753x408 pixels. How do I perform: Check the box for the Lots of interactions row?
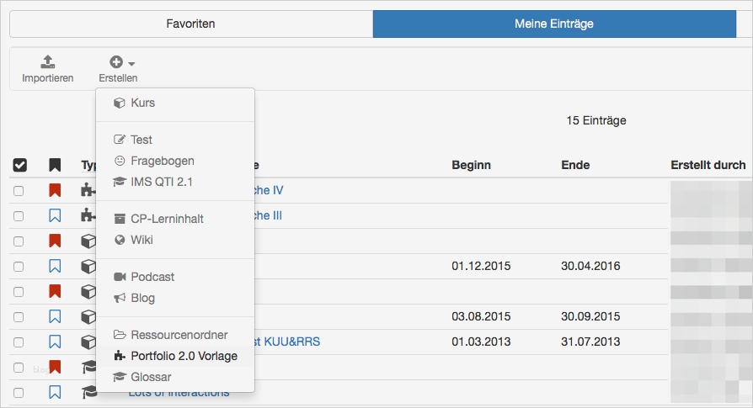click(19, 393)
